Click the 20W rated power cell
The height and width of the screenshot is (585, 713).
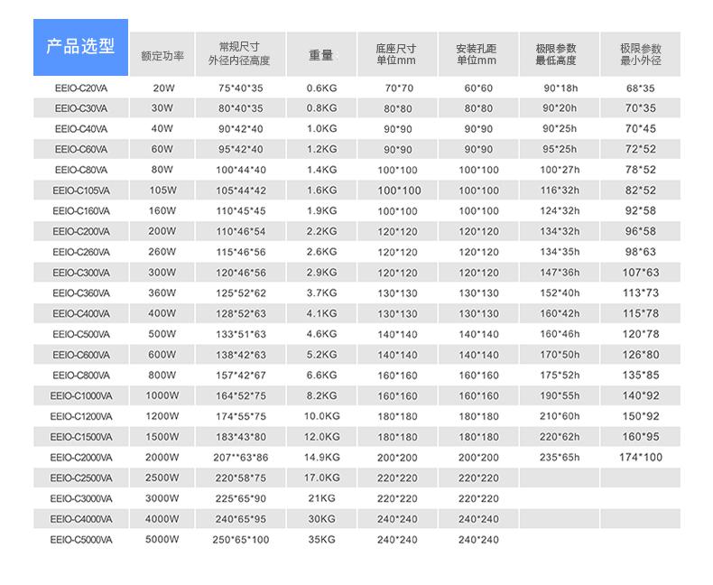pyautogui.click(x=163, y=88)
